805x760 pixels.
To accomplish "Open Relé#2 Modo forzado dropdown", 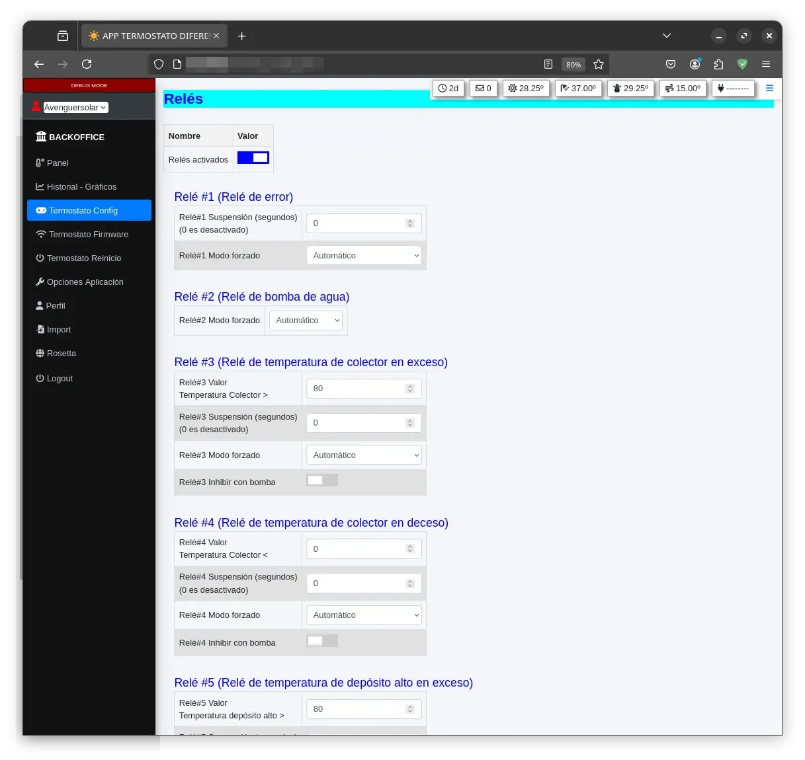I will [x=306, y=321].
